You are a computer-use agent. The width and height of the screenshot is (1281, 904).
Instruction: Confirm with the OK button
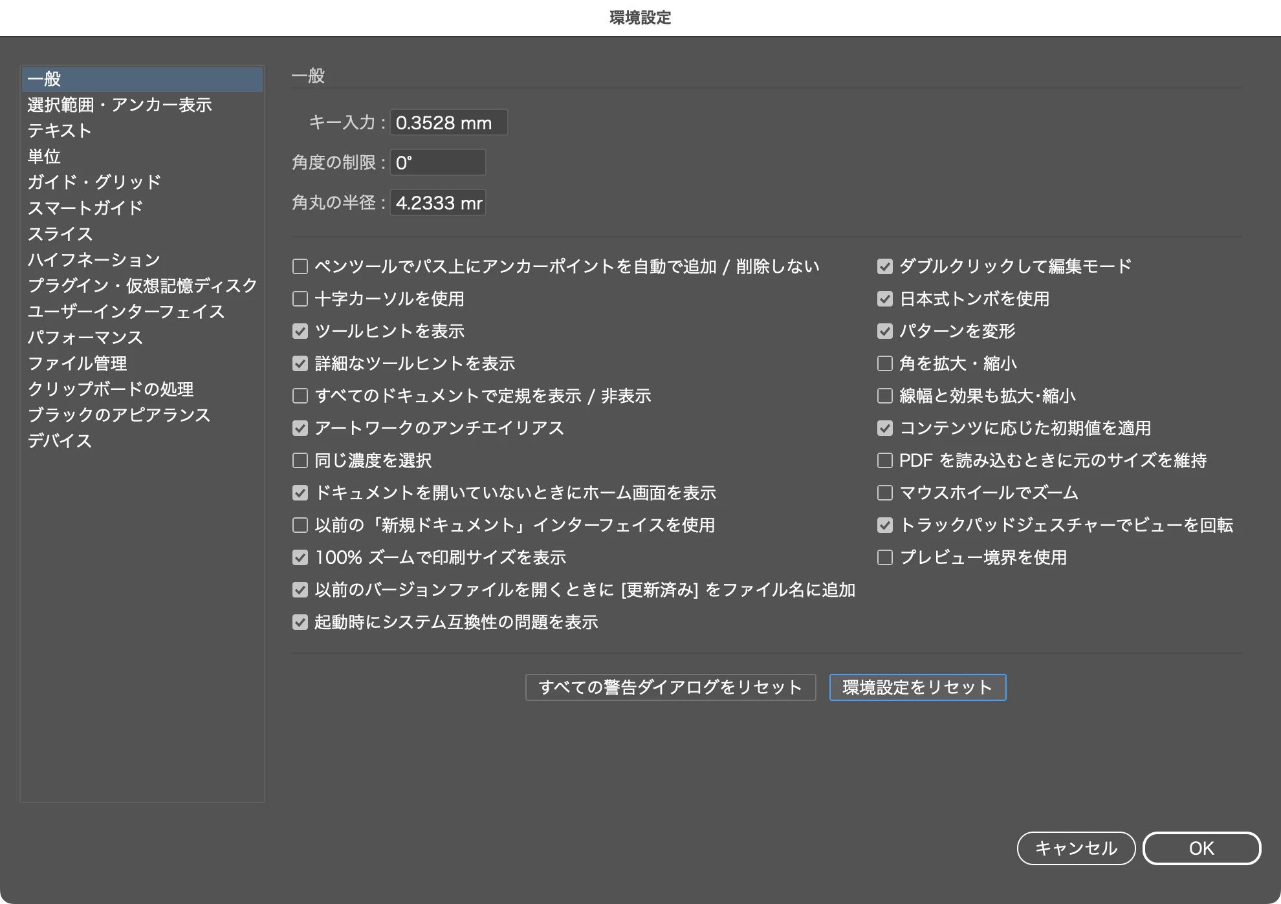coord(1201,848)
